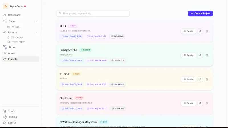Delete the CRM project
Image resolution: width=228 pixels, height=128 pixels.
click(207, 31)
